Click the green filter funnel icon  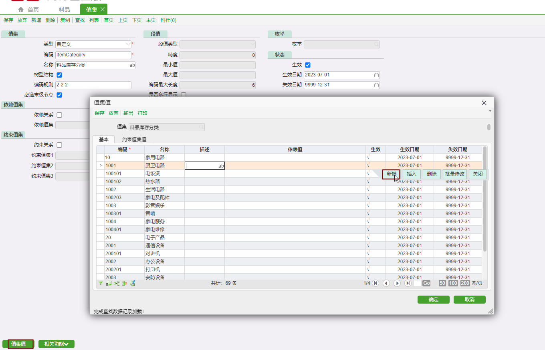point(101,283)
